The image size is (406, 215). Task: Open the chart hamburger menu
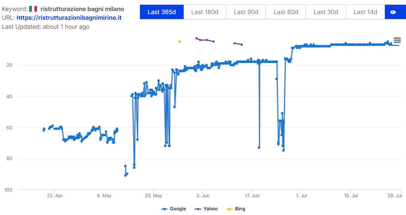(x=397, y=40)
